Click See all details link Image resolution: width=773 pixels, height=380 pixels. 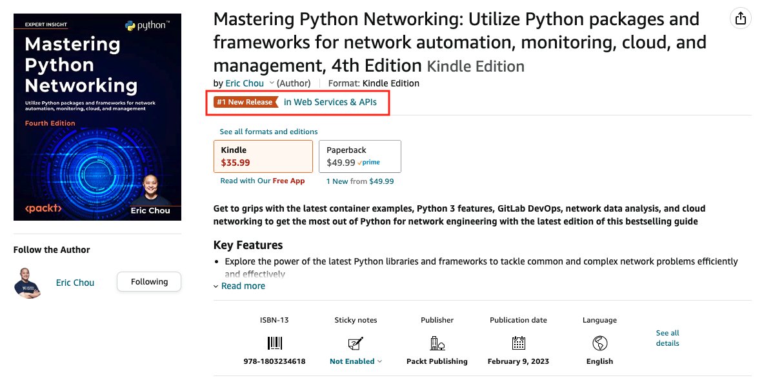(667, 338)
